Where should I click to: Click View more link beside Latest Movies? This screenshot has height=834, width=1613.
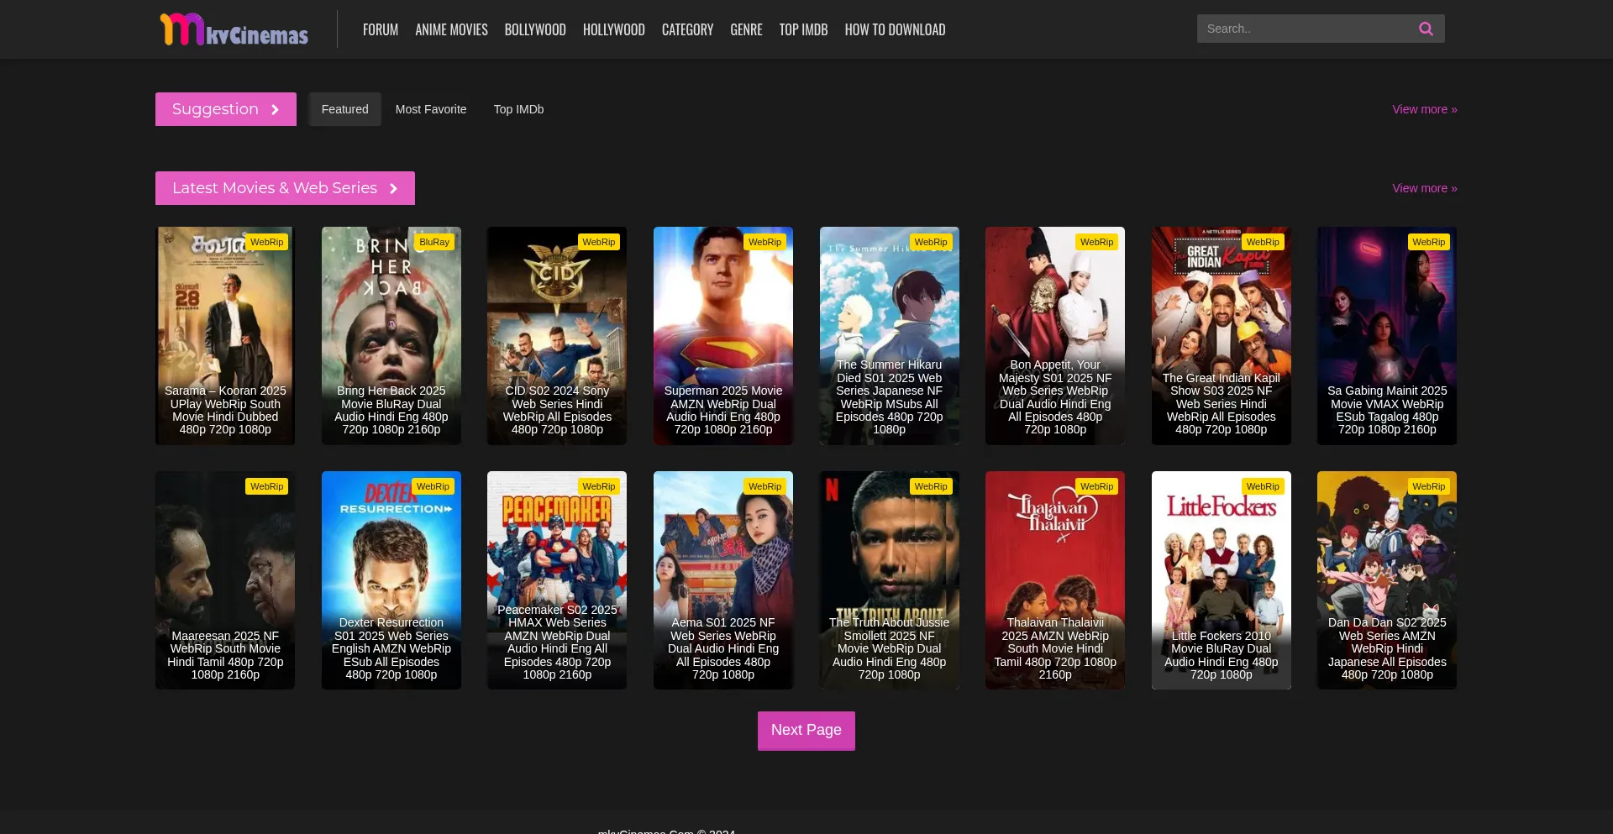coord(1425,188)
